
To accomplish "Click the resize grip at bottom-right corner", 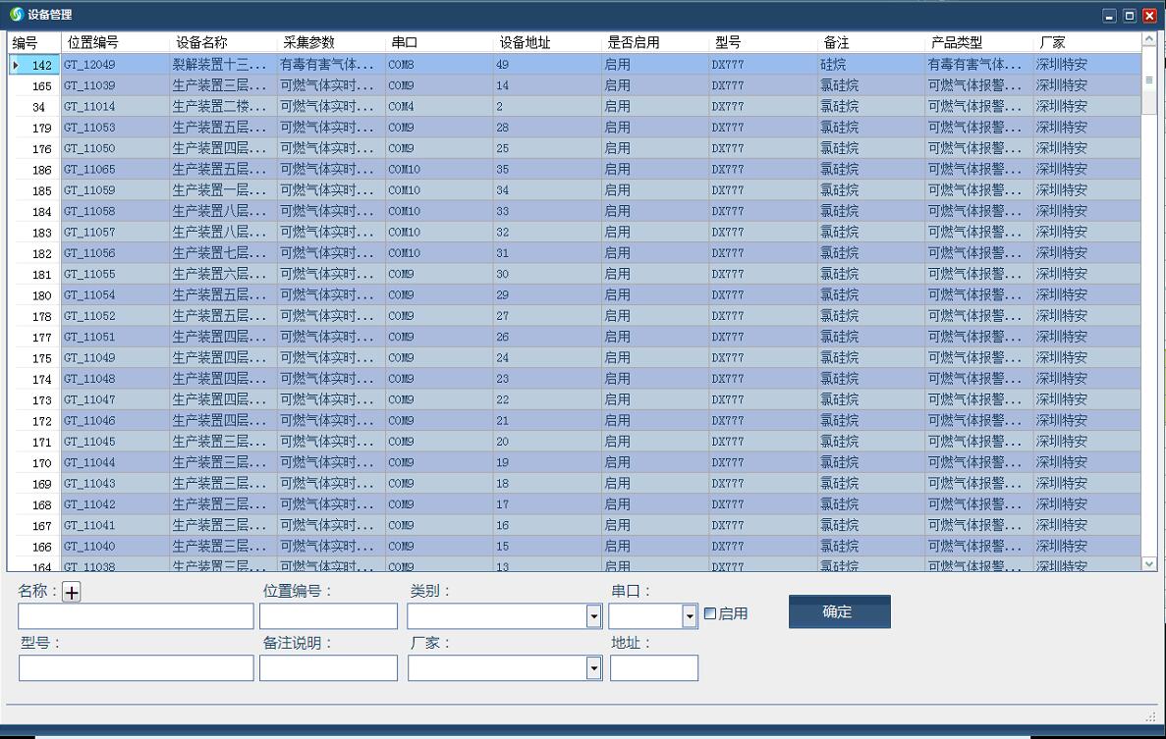I will coord(1150,716).
